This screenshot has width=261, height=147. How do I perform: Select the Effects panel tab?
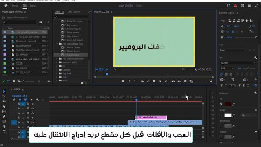(58, 12)
